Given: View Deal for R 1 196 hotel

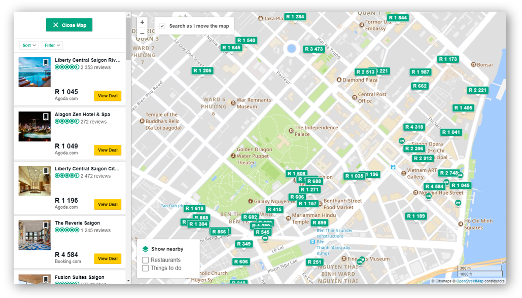Looking at the screenshot, I should (x=108, y=204).
